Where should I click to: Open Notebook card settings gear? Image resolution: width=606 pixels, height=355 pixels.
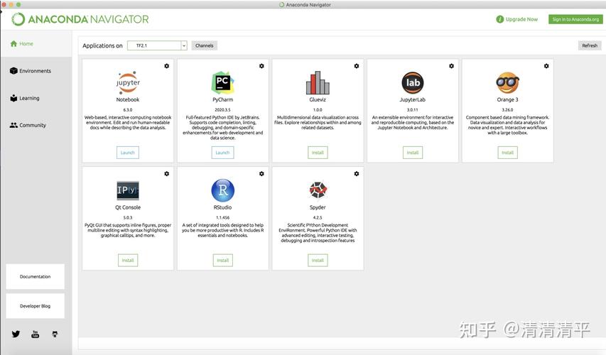pos(166,66)
